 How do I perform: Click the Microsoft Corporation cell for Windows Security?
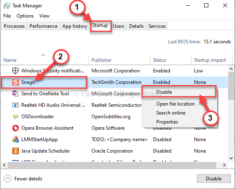[116, 71]
